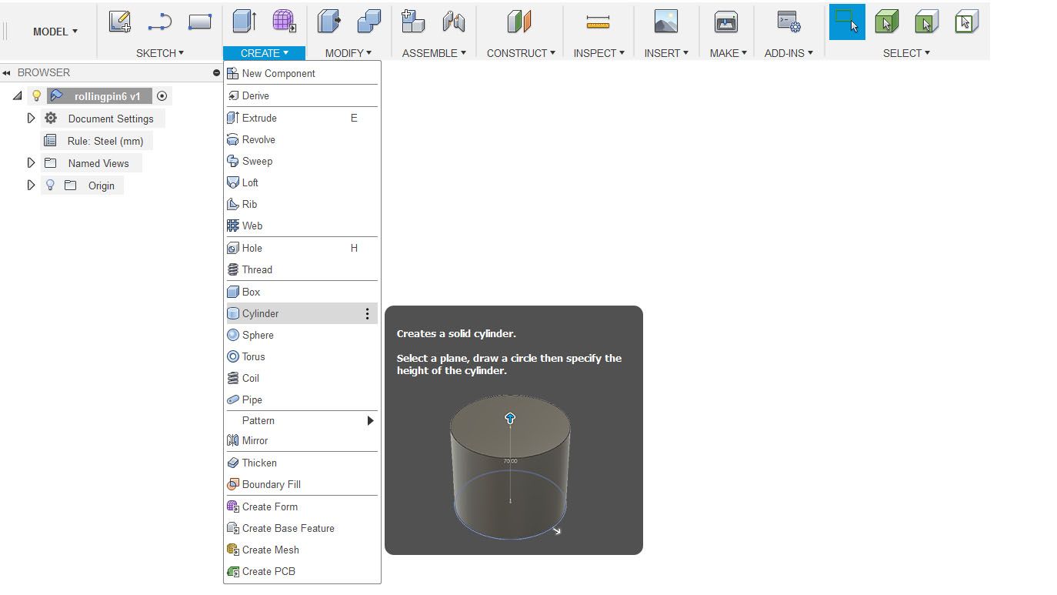
Task: Expand the Named Views folder
Action: coord(31,163)
